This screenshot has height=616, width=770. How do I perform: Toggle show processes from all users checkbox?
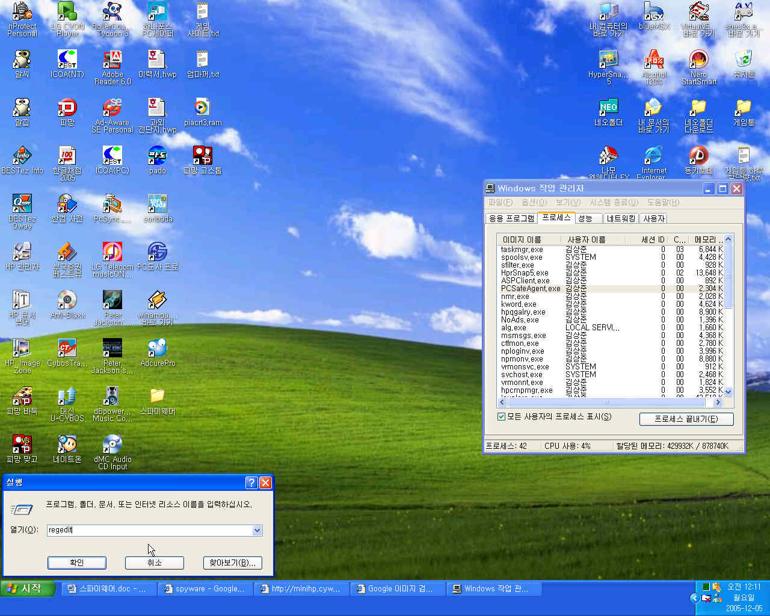click(501, 417)
